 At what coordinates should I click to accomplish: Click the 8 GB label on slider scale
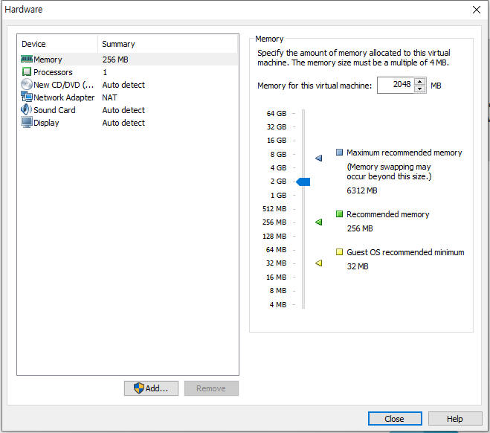[278, 154]
